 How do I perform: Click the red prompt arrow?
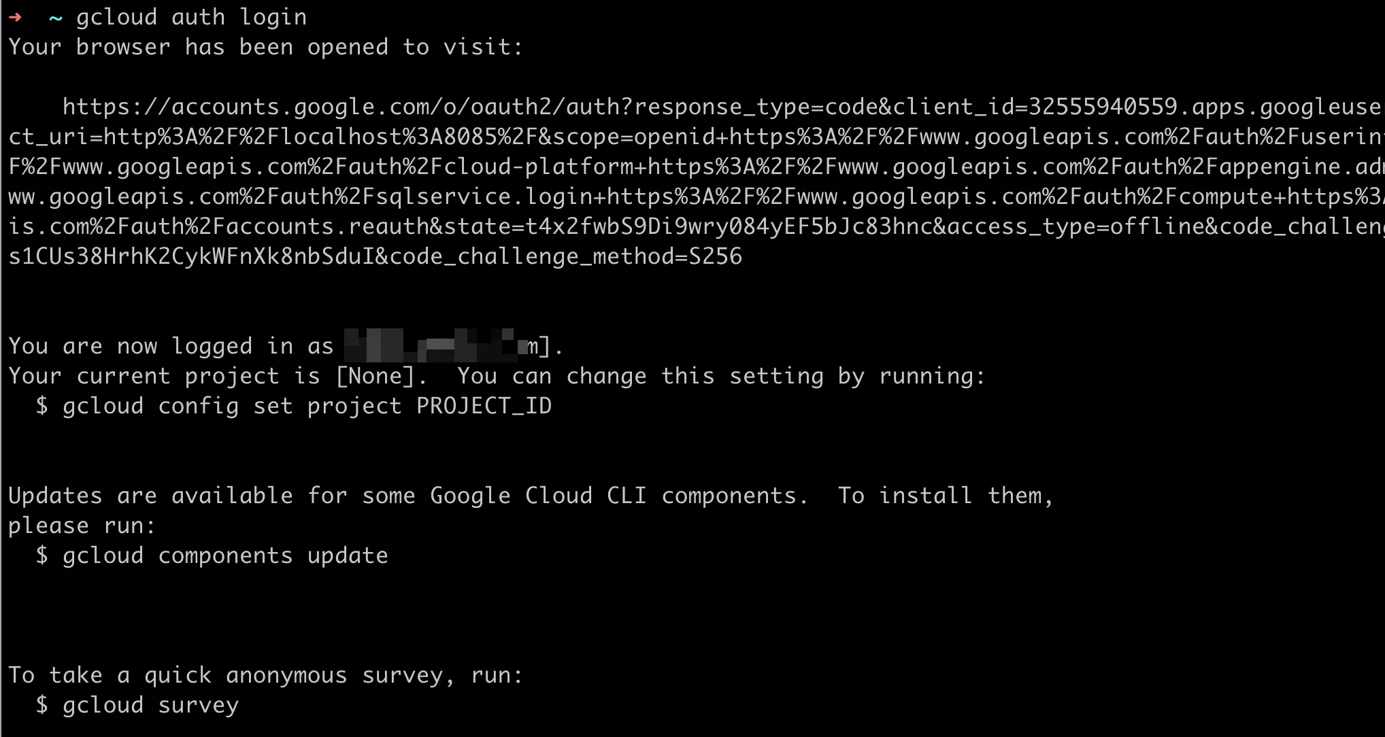pyautogui.click(x=15, y=17)
